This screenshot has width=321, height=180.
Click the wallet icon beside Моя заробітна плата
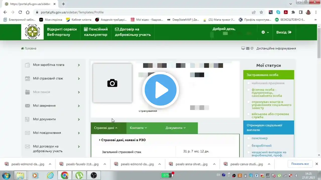click(x=28, y=65)
